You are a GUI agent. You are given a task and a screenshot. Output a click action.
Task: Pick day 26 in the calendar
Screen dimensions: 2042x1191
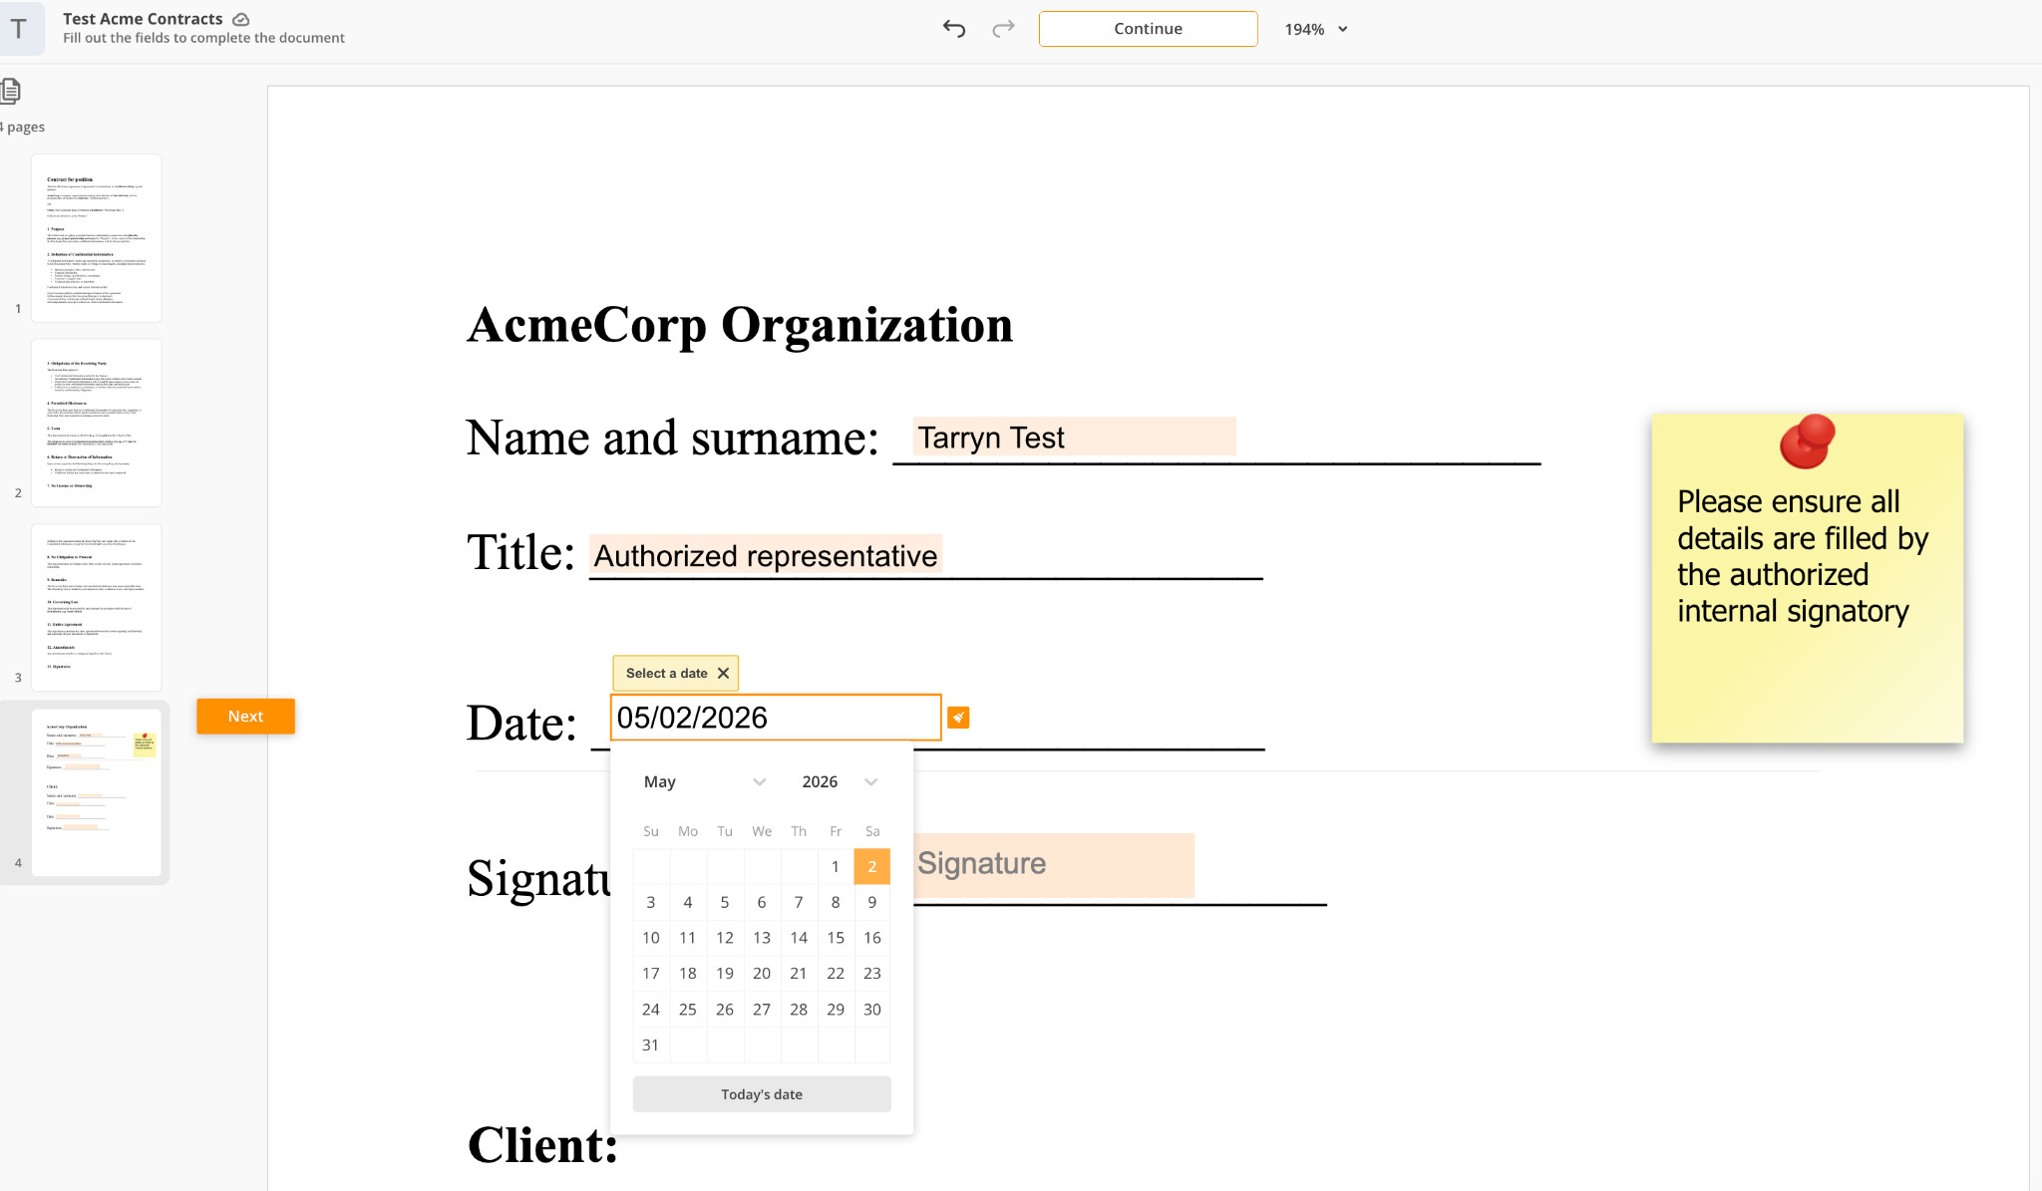(725, 1010)
